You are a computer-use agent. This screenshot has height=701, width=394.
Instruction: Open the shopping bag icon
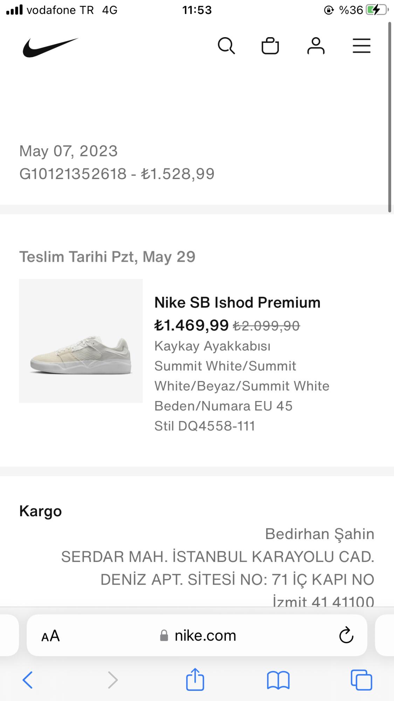pos(270,46)
